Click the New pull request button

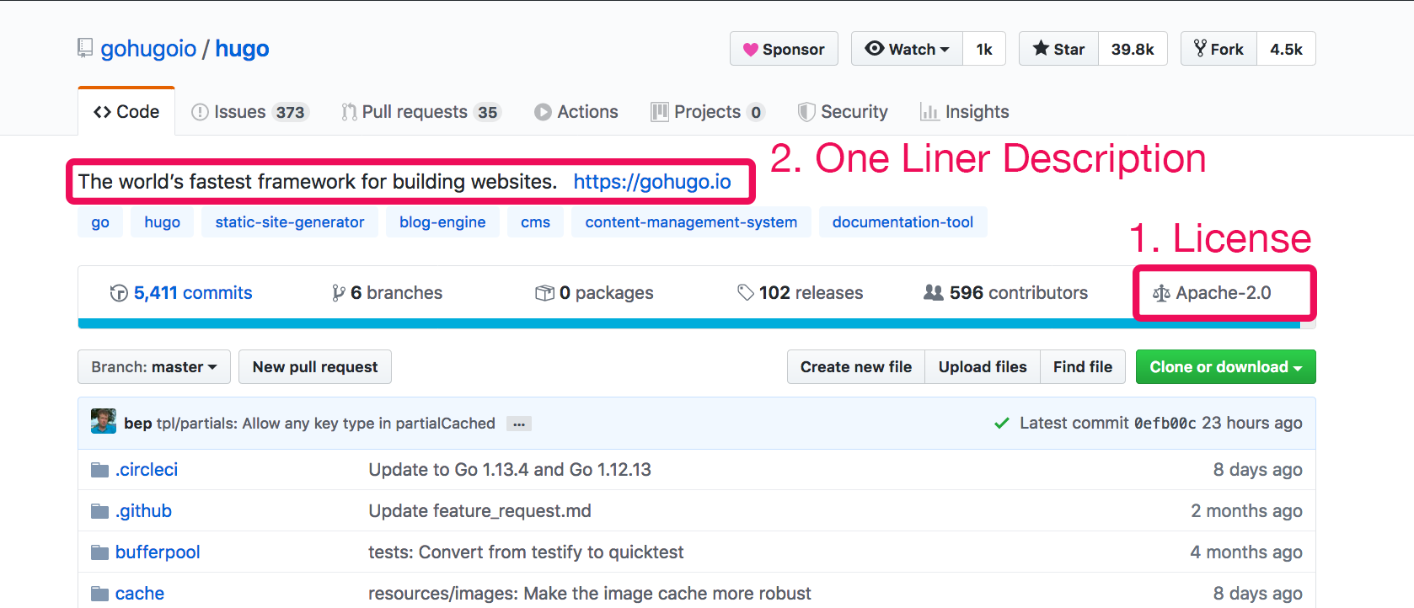315,367
